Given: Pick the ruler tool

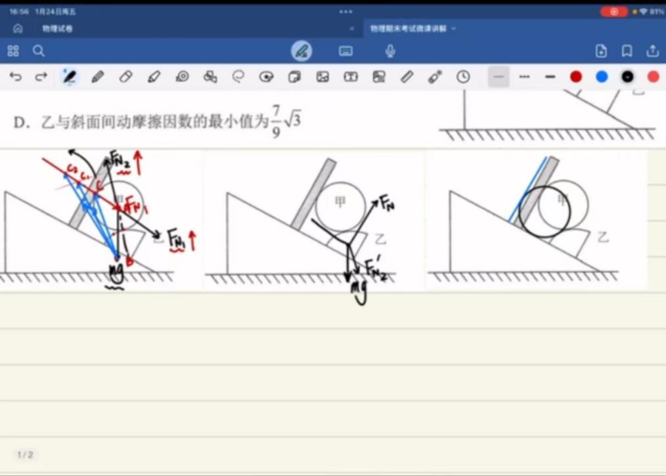Looking at the screenshot, I should point(407,77).
